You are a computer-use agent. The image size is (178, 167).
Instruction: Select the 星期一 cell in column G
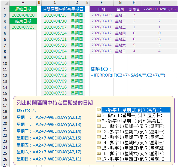click(x=120, y=15)
